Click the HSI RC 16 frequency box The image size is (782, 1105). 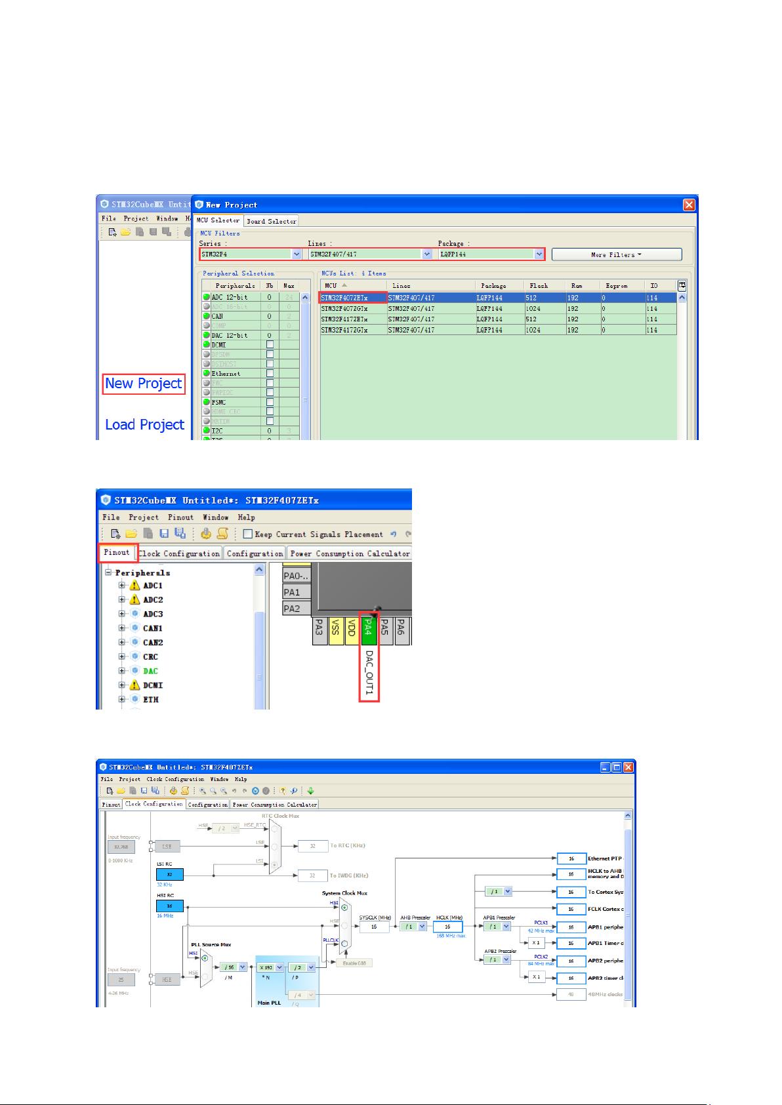point(169,906)
